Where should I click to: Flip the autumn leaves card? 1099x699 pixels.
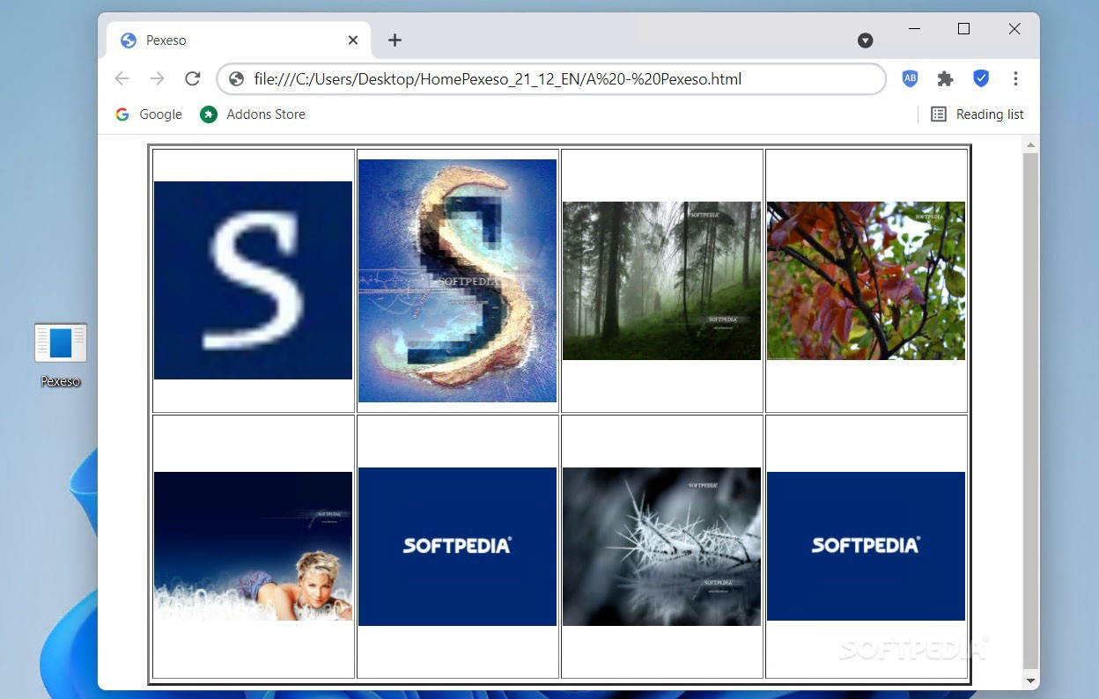pos(866,280)
